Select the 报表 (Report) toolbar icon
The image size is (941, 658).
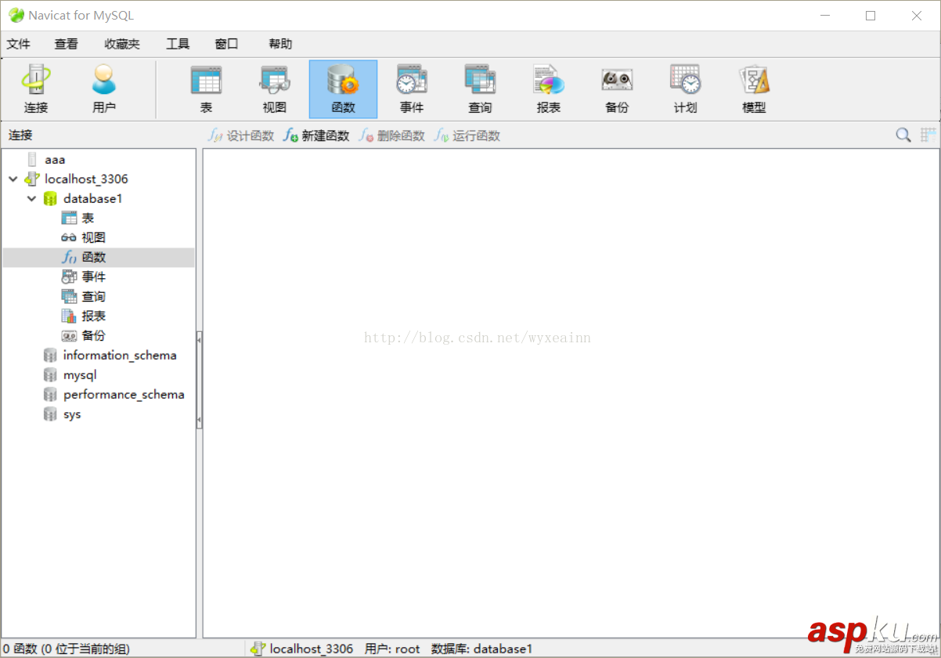pyautogui.click(x=549, y=89)
